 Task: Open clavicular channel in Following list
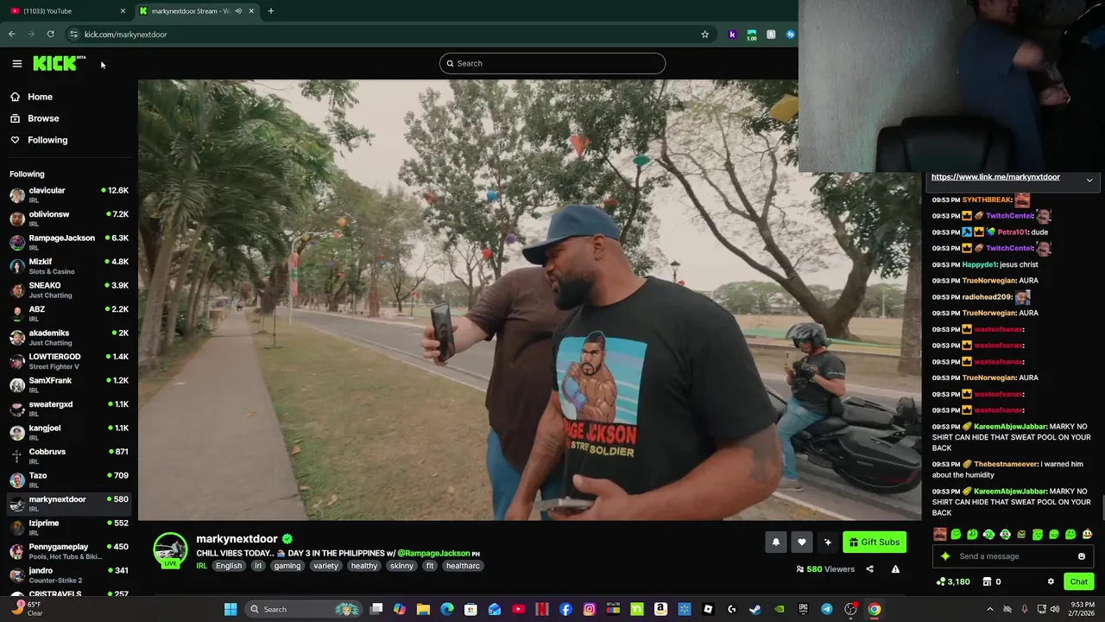(x=69, y=194)
